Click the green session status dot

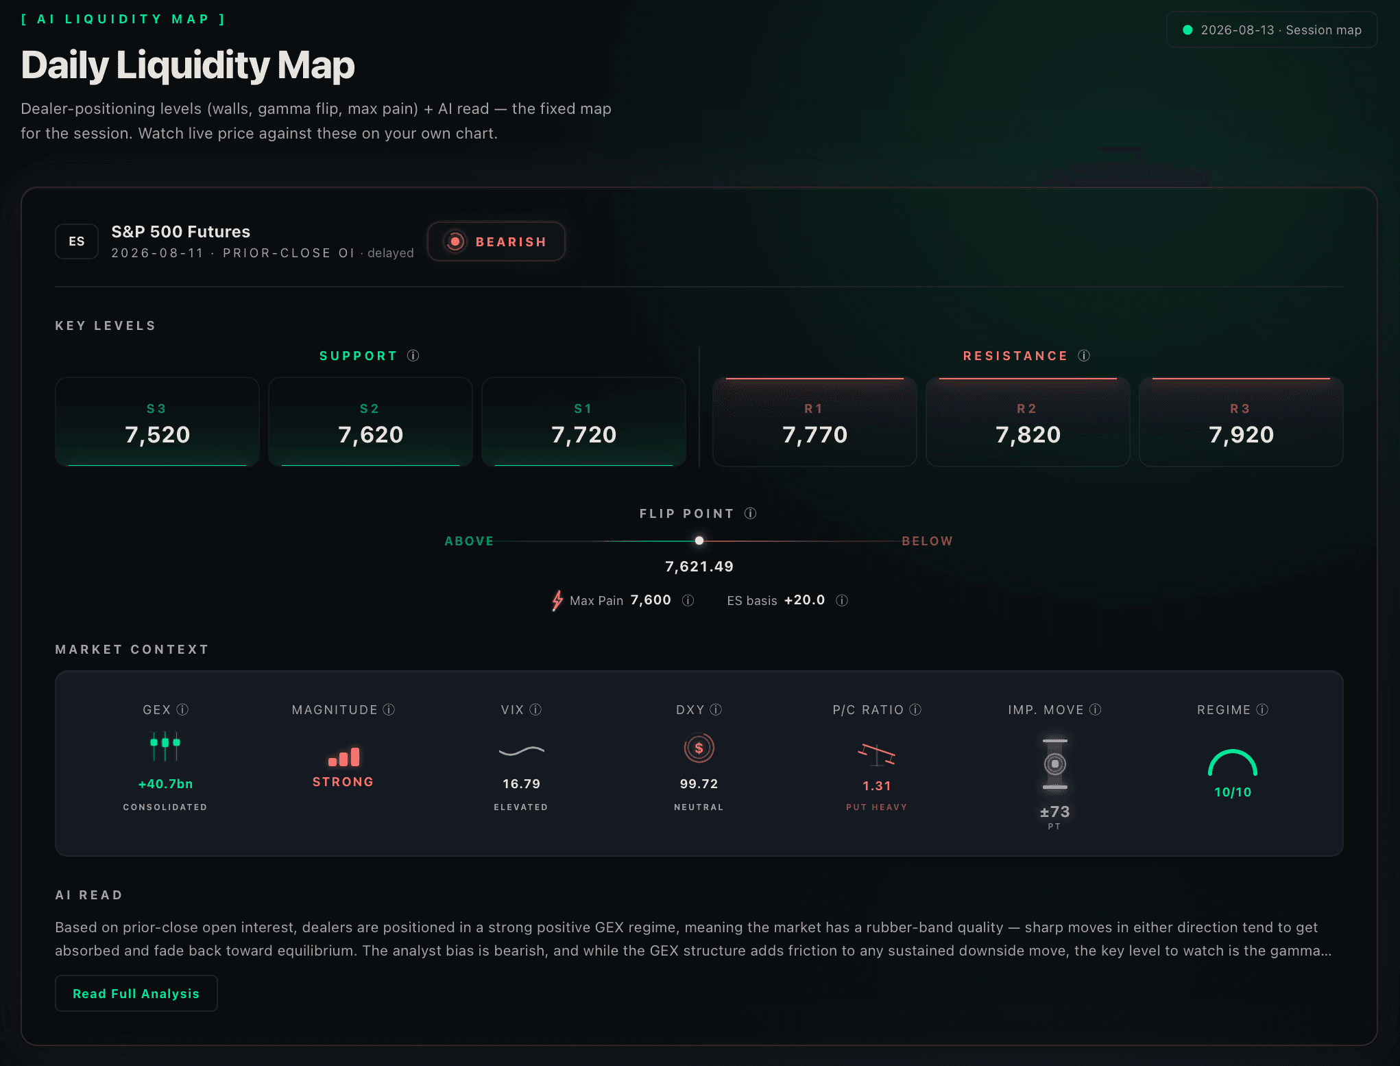pyautogui.click(x=1187, y=30)
